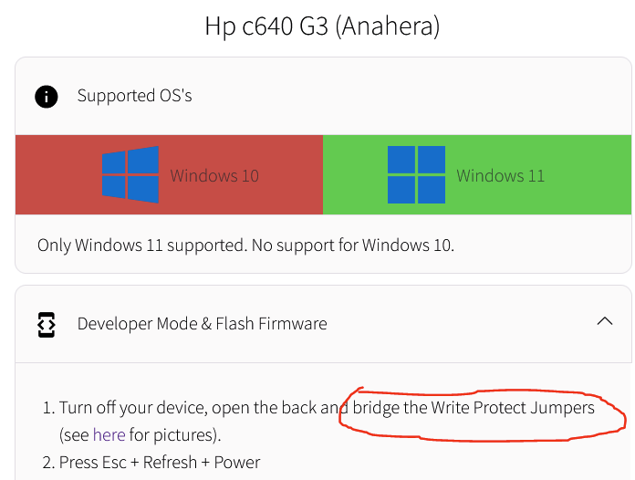Click the page title "Hp c640 G3 (Anahera)"
The height and width of the screenshot is (480, 635).
[322, 26]
